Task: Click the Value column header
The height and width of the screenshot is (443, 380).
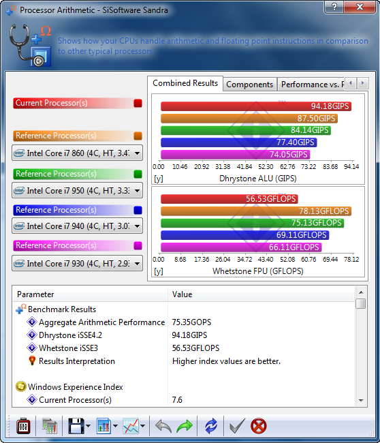Action: (x=261, y=294)
